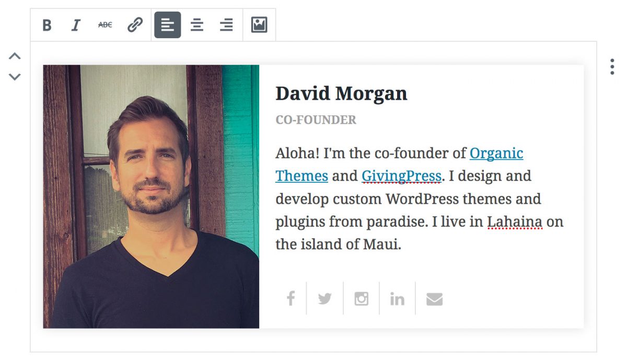Apply italic text formatting

[76, 25]
